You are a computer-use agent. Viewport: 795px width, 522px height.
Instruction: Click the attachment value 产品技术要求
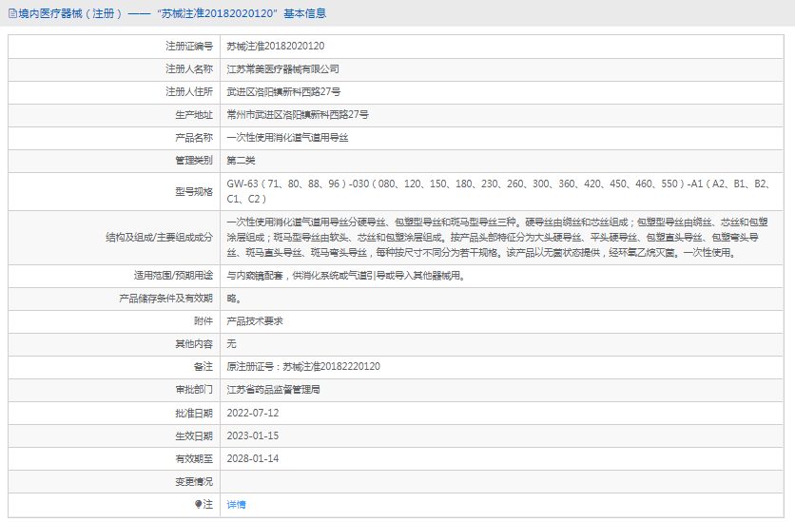(255, 321)
